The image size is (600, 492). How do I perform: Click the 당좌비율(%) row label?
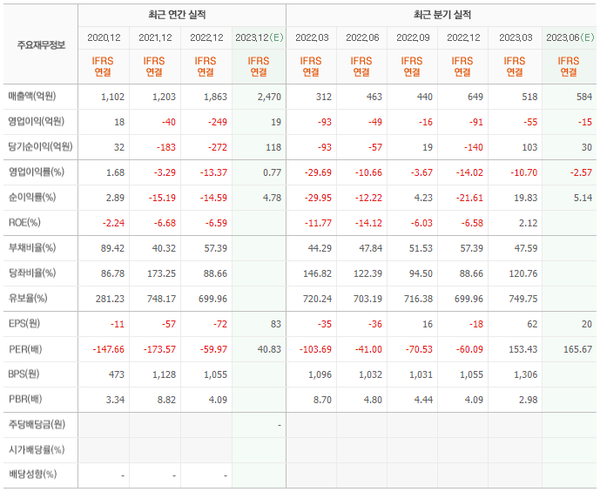(x=32, y=273)
